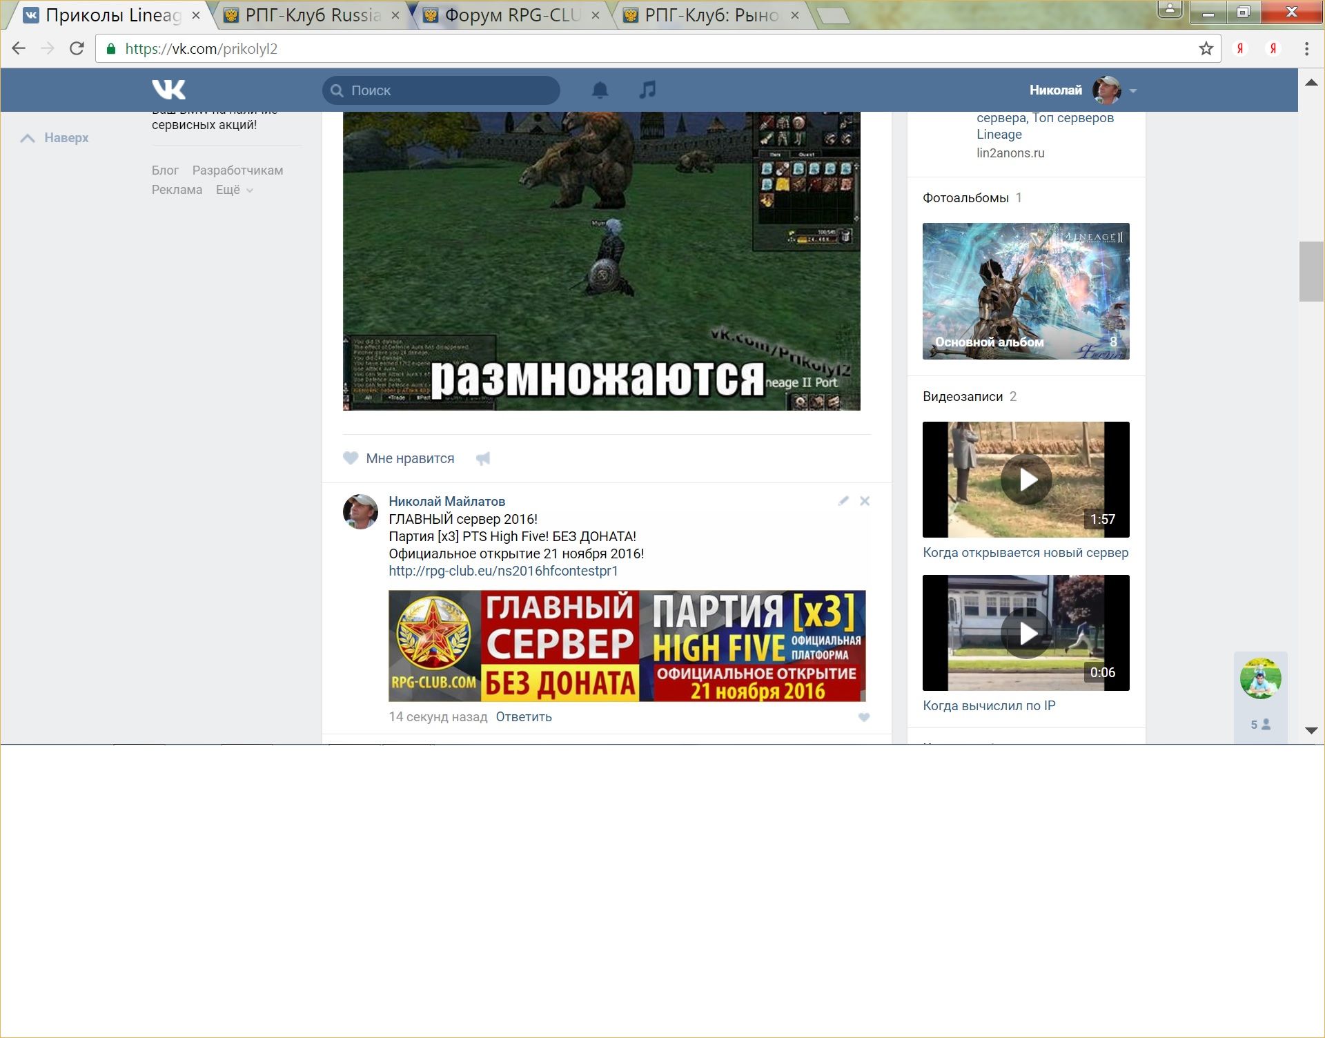
Task: Click the address bar URL
Action: coord(202,49)
